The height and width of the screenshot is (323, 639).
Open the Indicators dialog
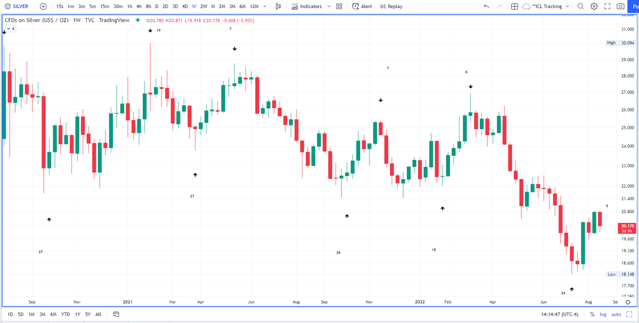pos(307,6)
